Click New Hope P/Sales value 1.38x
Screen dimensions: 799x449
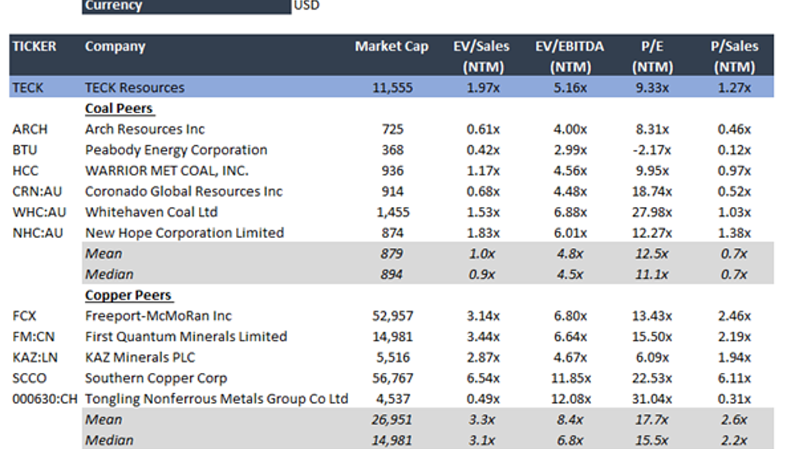pyautogui.click(x=734, y=233)
